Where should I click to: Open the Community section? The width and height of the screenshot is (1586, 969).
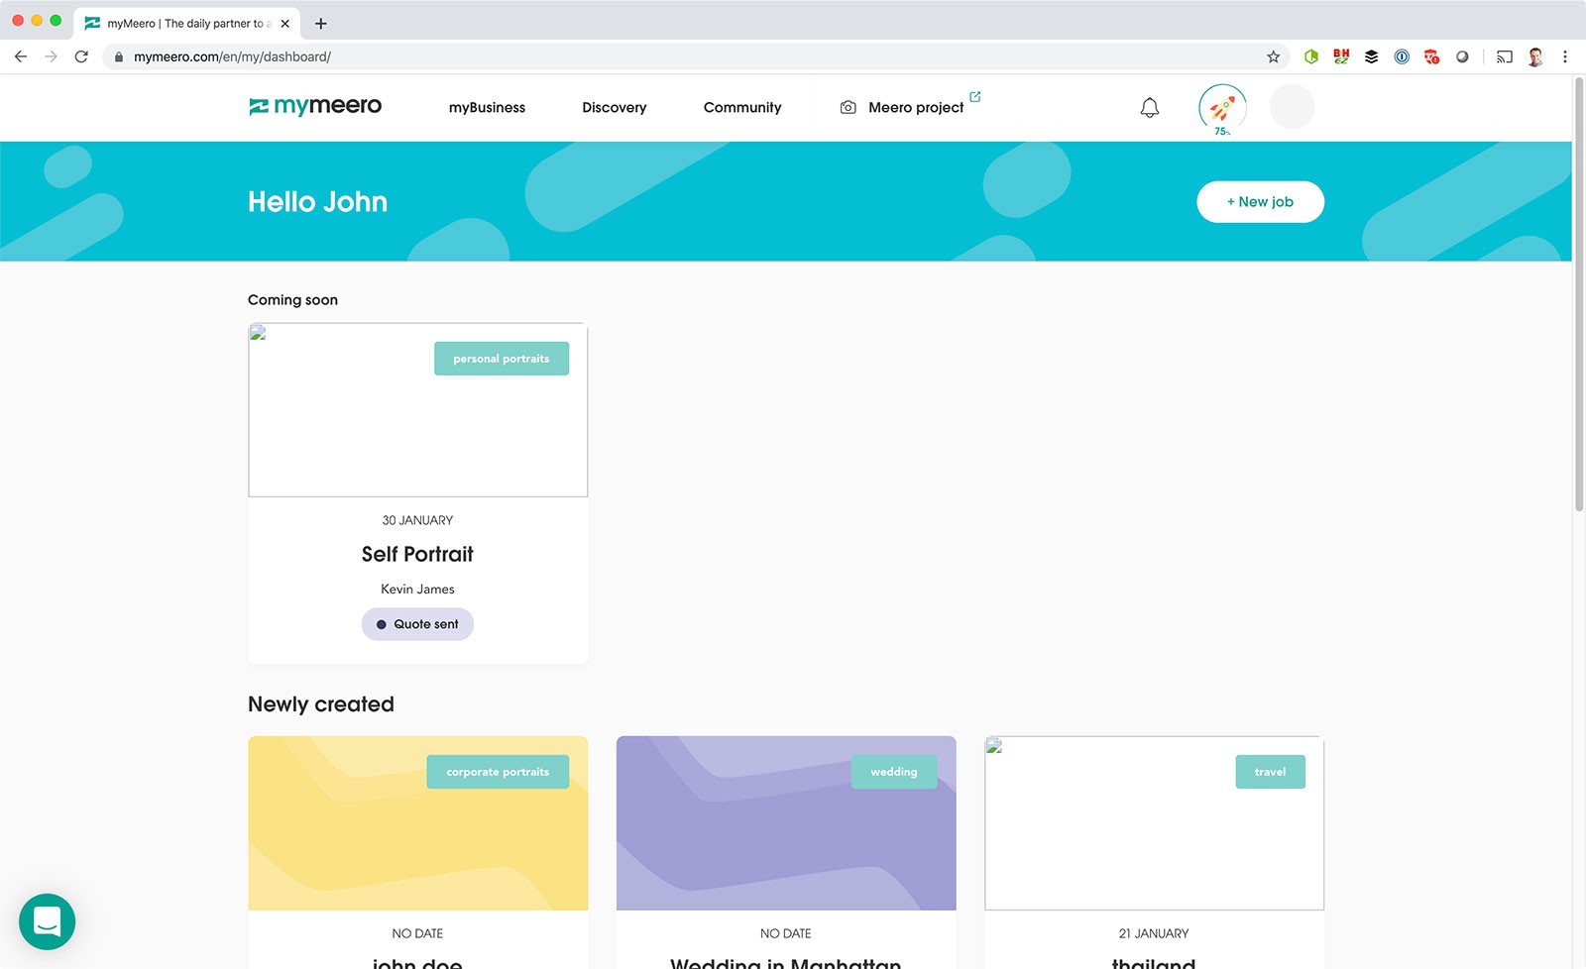pyautogui.click(x=741, y=107)
